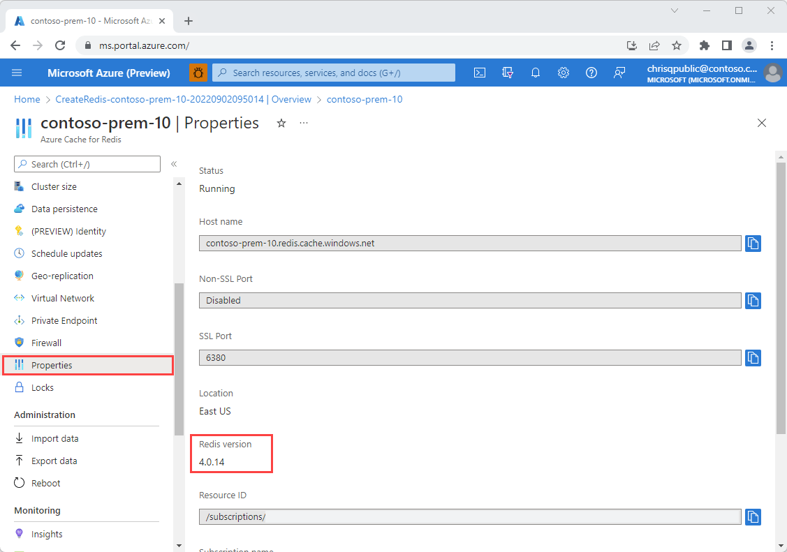This screenshot has height=552, width=787.
Task: Open Data persistence settings
Action: [x=64, y=209]
